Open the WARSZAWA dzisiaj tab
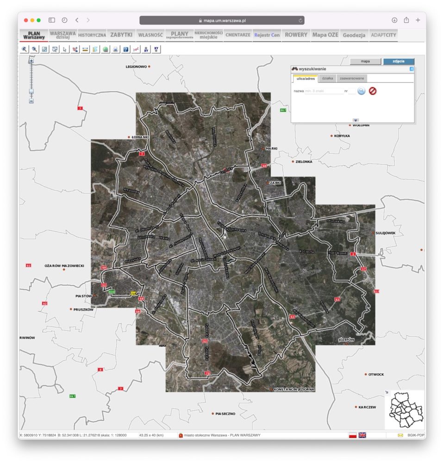Screen dimensions: 444x463 click(x=63, y=35)
